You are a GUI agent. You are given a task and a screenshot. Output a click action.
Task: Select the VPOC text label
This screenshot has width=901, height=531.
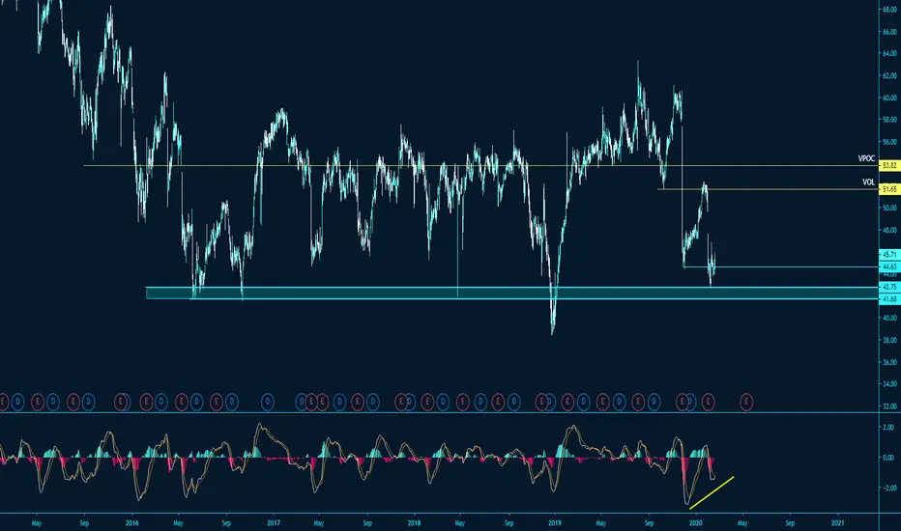point(866,158)
